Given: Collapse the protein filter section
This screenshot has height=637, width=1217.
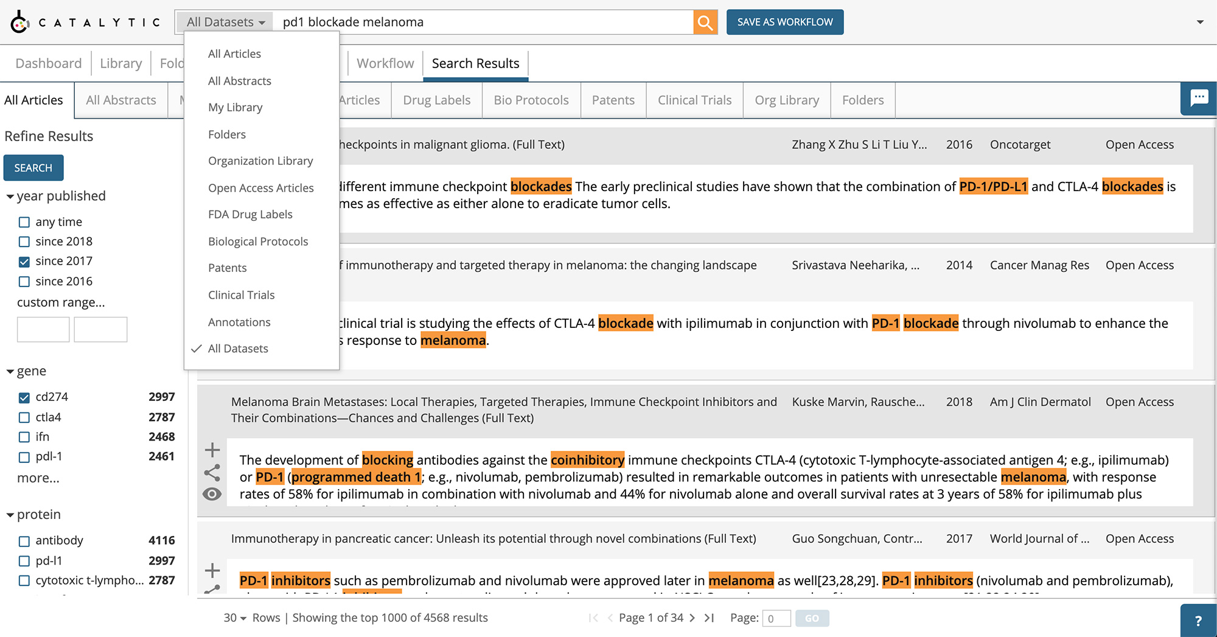Looking at the screenshot, I should click(10, 515).
